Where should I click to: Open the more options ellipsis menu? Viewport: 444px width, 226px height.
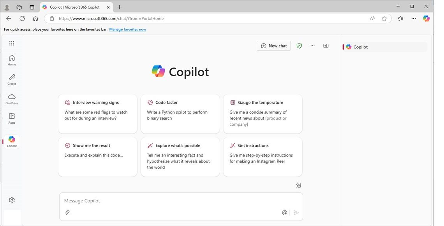pos(312,46)
